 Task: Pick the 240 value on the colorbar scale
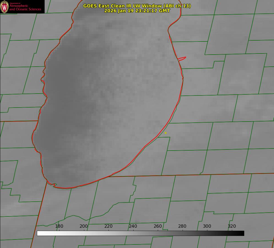click(133, 226)
